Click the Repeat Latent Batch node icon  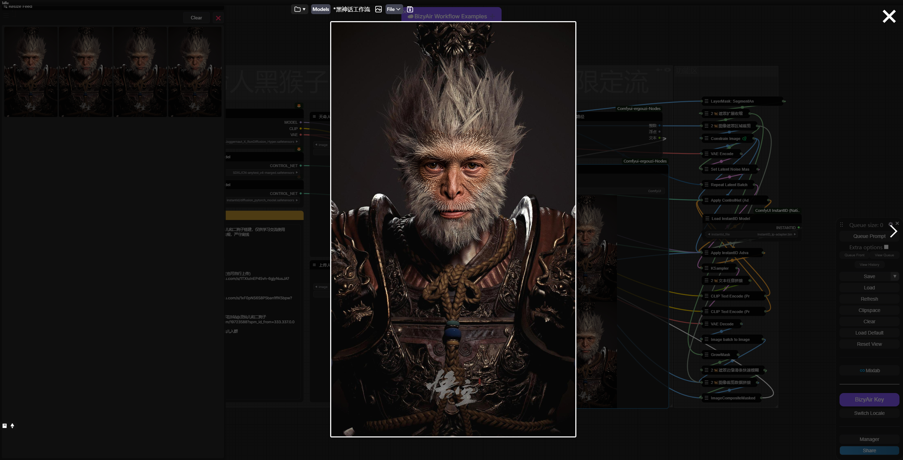(707, 185)
